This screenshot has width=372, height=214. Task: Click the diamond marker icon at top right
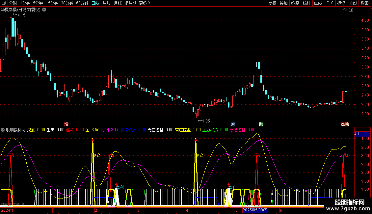pos(345,10)
